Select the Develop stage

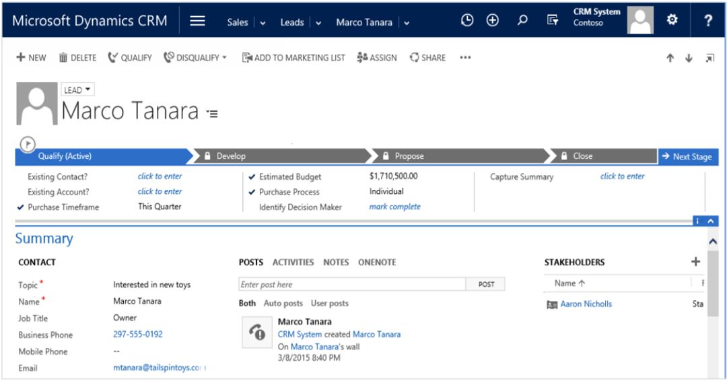pos(282,156)
